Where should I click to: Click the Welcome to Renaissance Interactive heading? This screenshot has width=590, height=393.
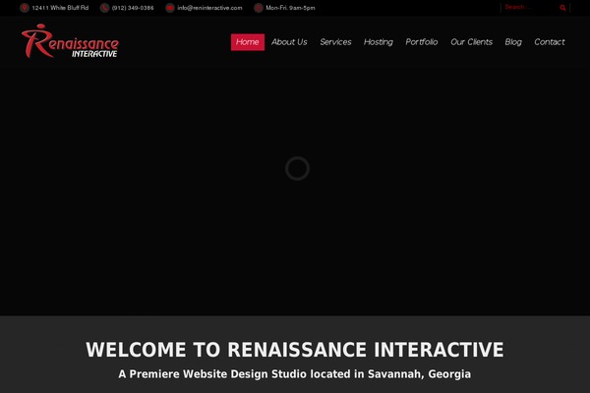[295, 350]
